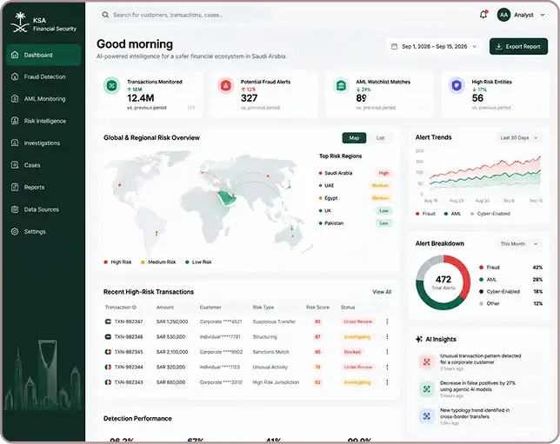Select UK in Top Risk Regions
The height and width of the screenshot is (444, 560).
355,210
